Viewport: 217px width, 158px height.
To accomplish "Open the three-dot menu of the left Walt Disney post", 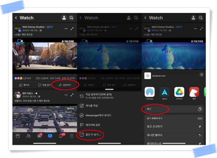I will (x=66, y=29).
